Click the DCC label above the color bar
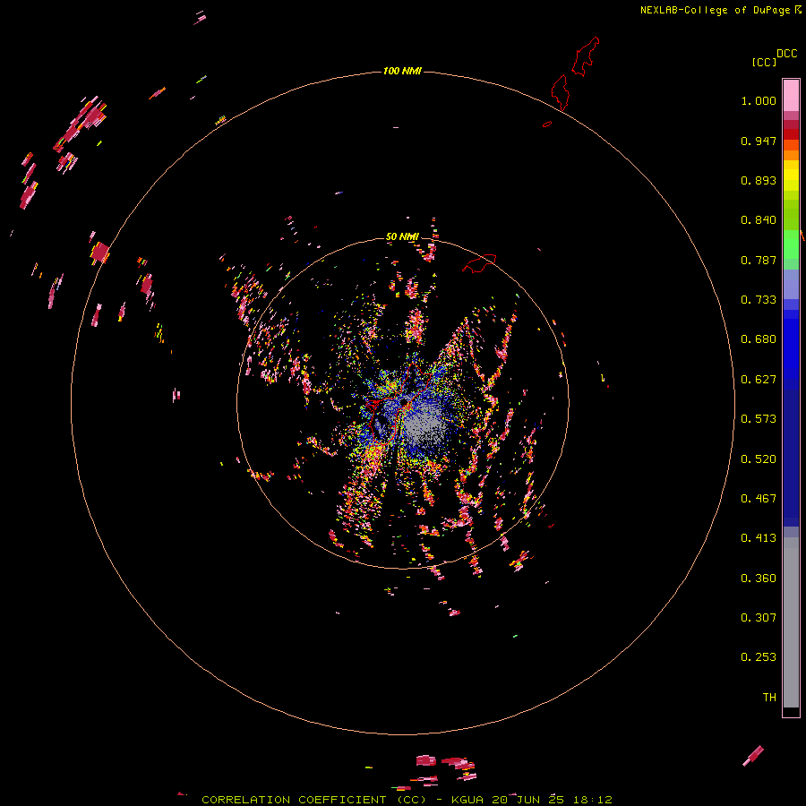806x806 pixels. (x=787, y=54)
